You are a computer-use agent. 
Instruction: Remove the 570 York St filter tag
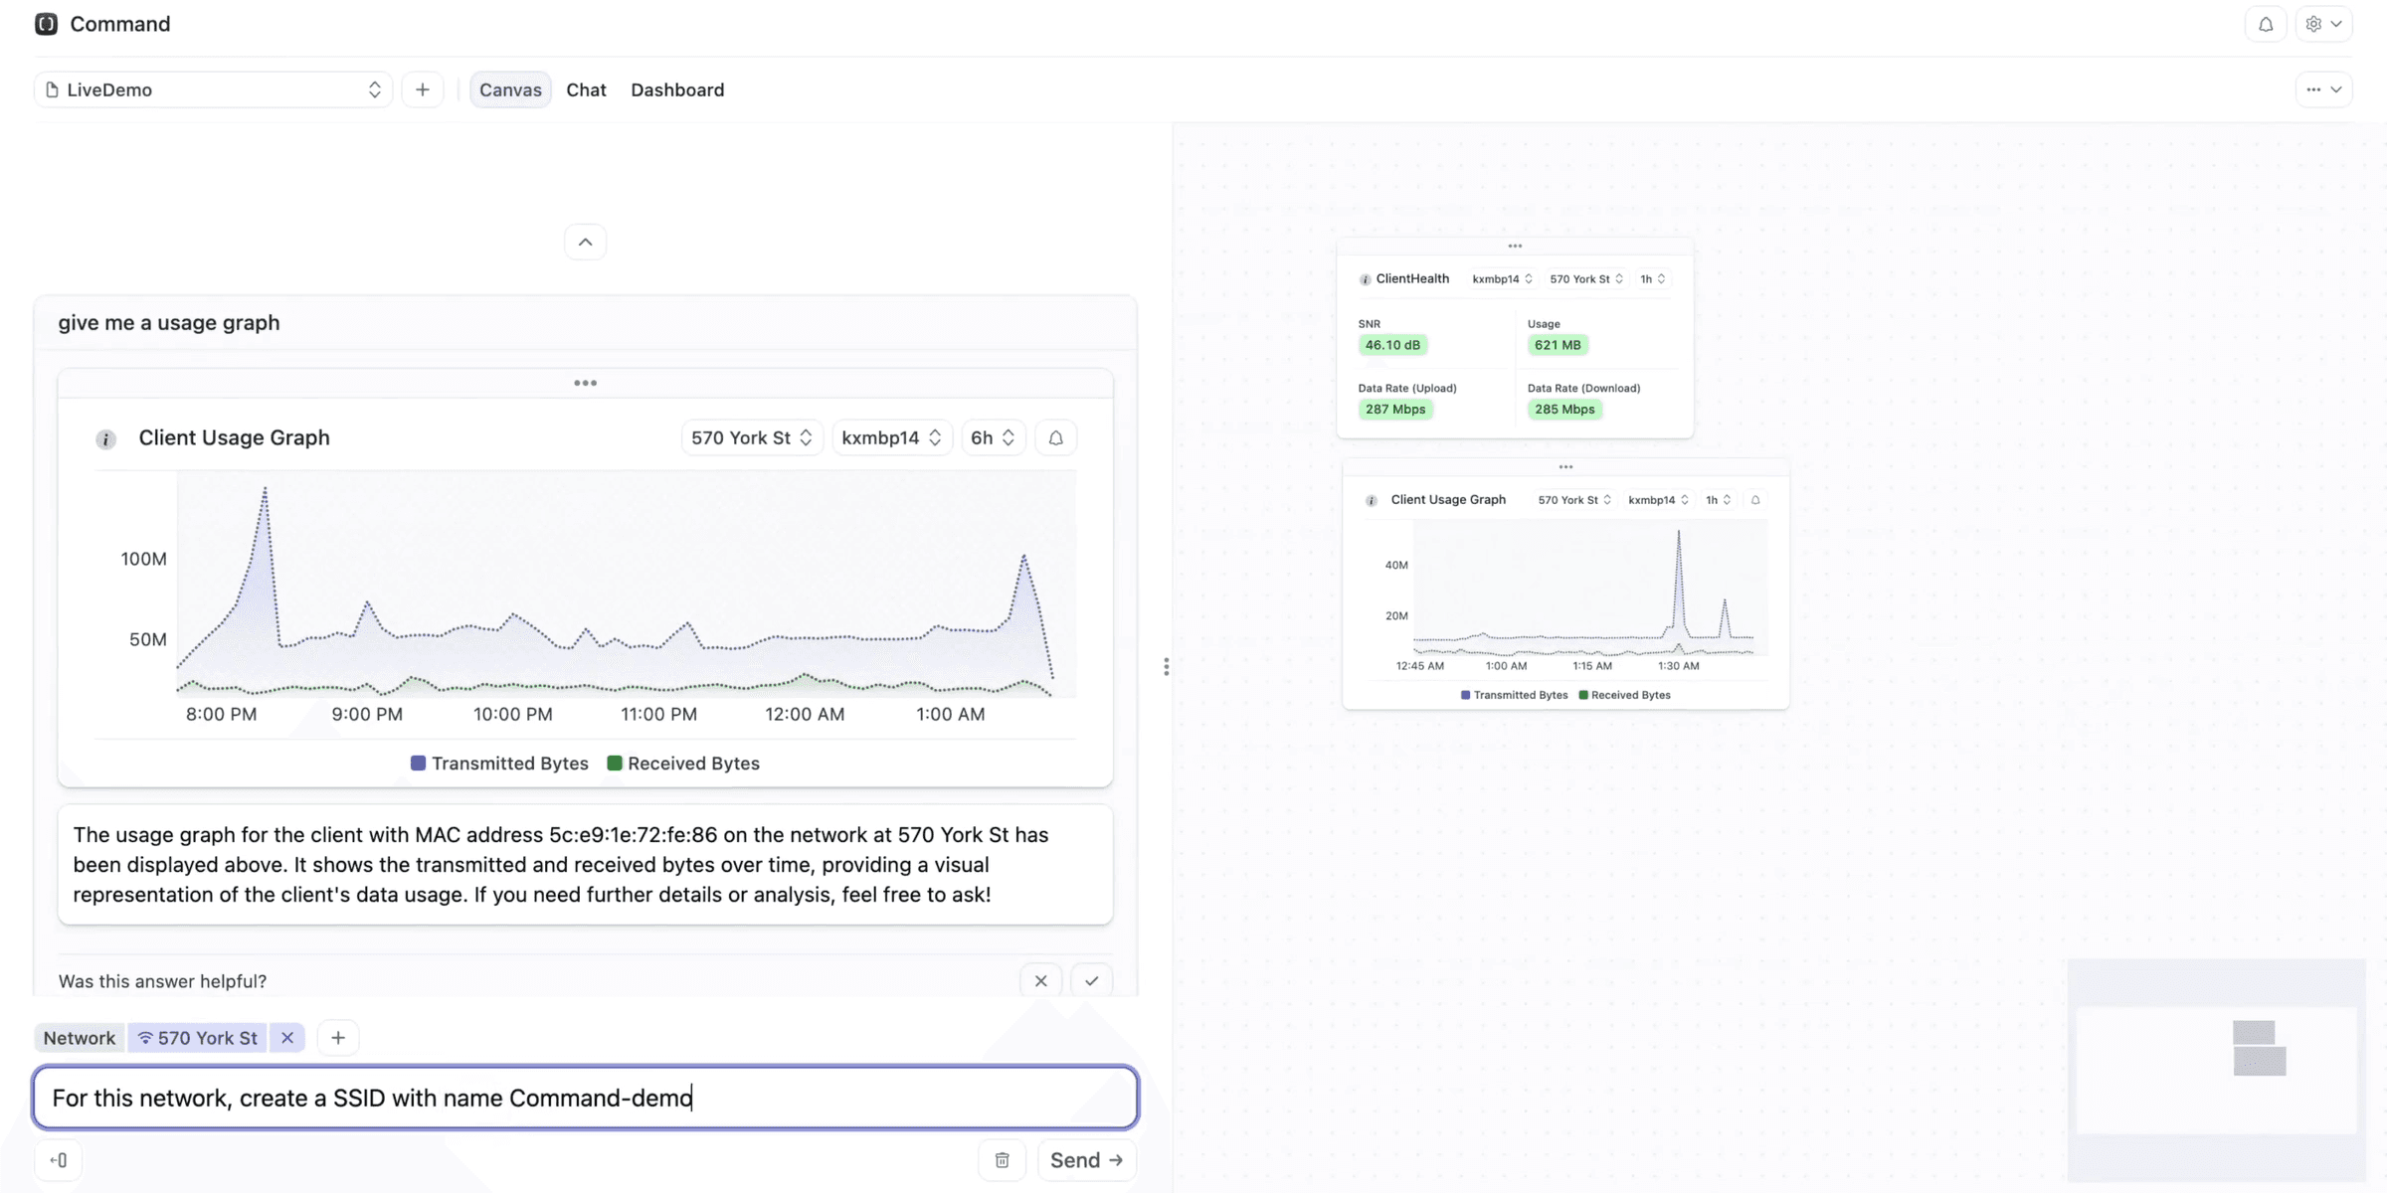click(x=287, y=1037)
